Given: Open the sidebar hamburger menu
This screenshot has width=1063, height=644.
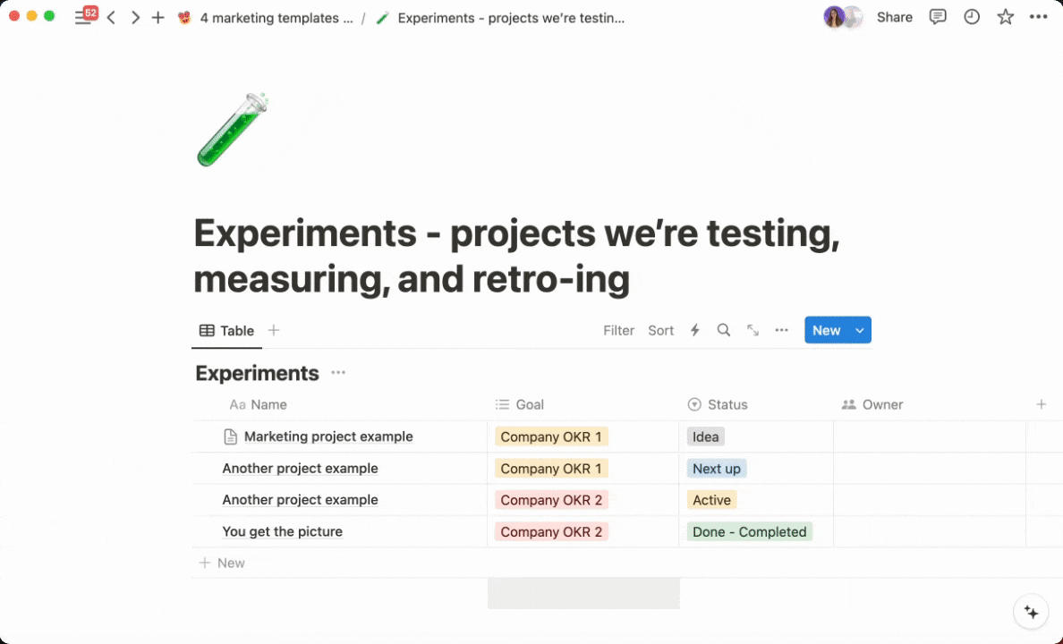Looking at the screenshot, I should point(81,18).
